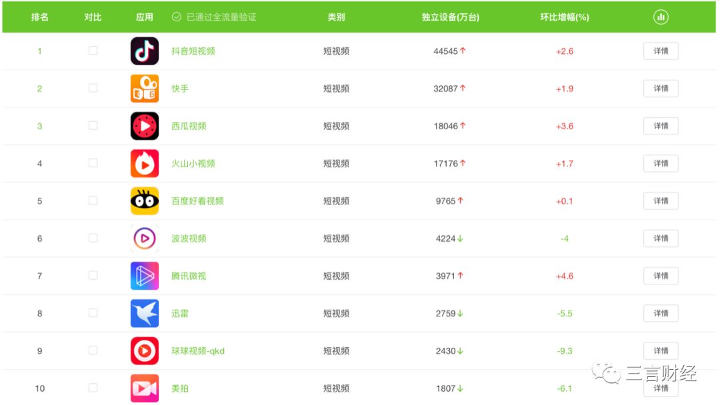The image size is (720, 405).
Task: Open the 球球视频-qkd app name link
Action: pos(198,351)
